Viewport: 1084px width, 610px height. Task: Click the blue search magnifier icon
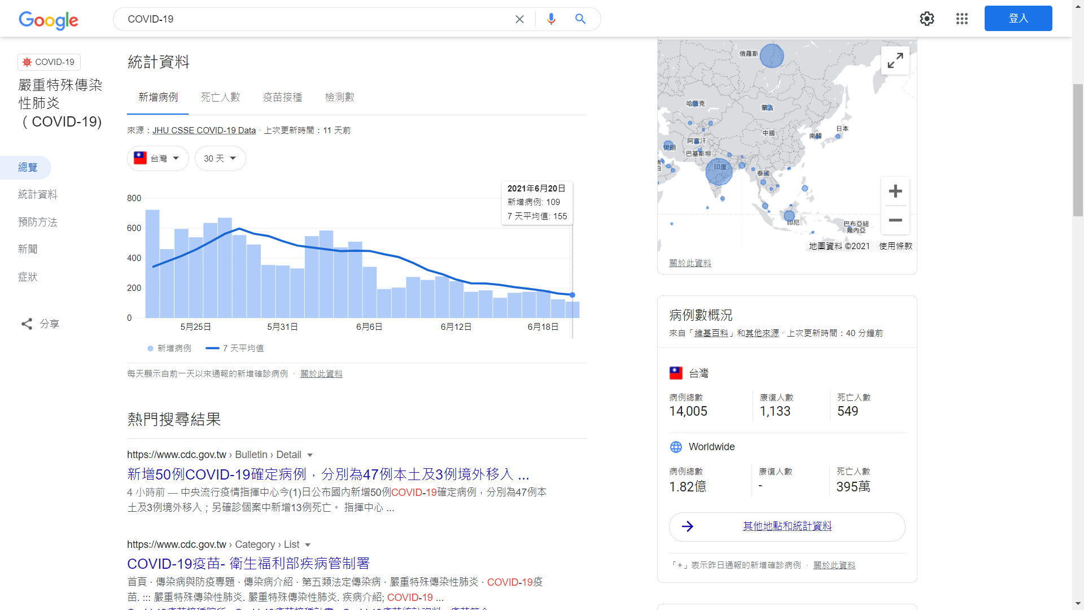(580, 19)
